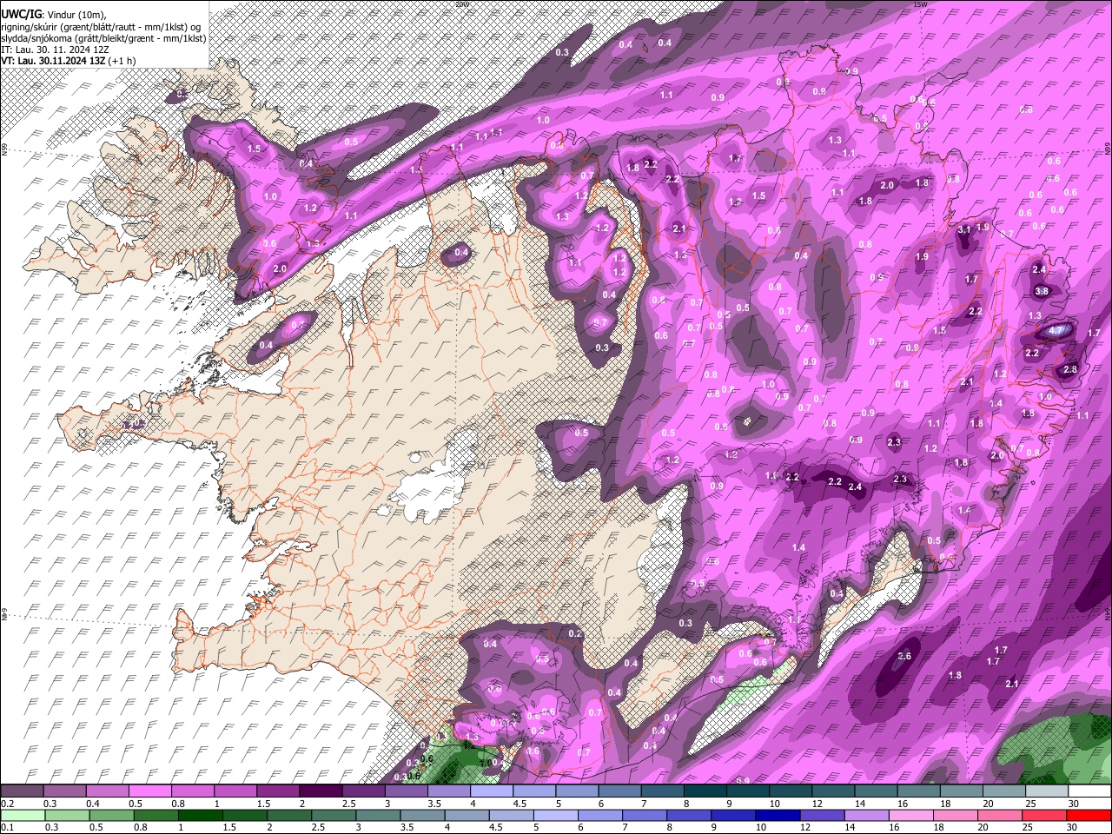Click the white swatch ending the snow legend
Image resolution: width=1112 pixels, height=834 pixels.
coord(1089,791)
